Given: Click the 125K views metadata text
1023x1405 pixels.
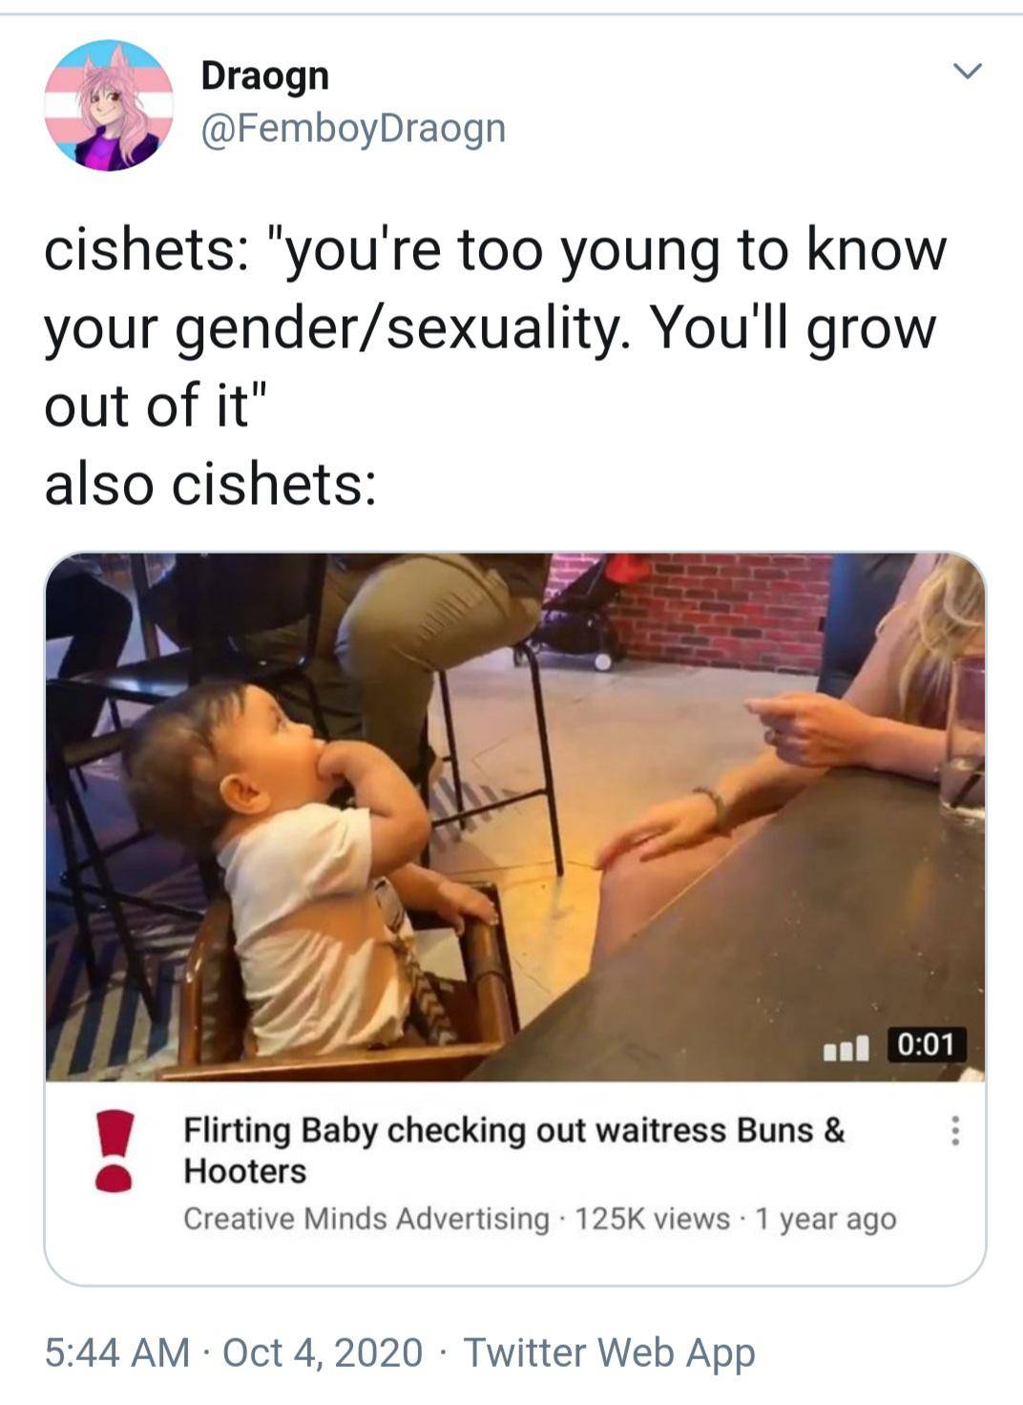Looking at the screenshot, I should [x=653, y=1219].
